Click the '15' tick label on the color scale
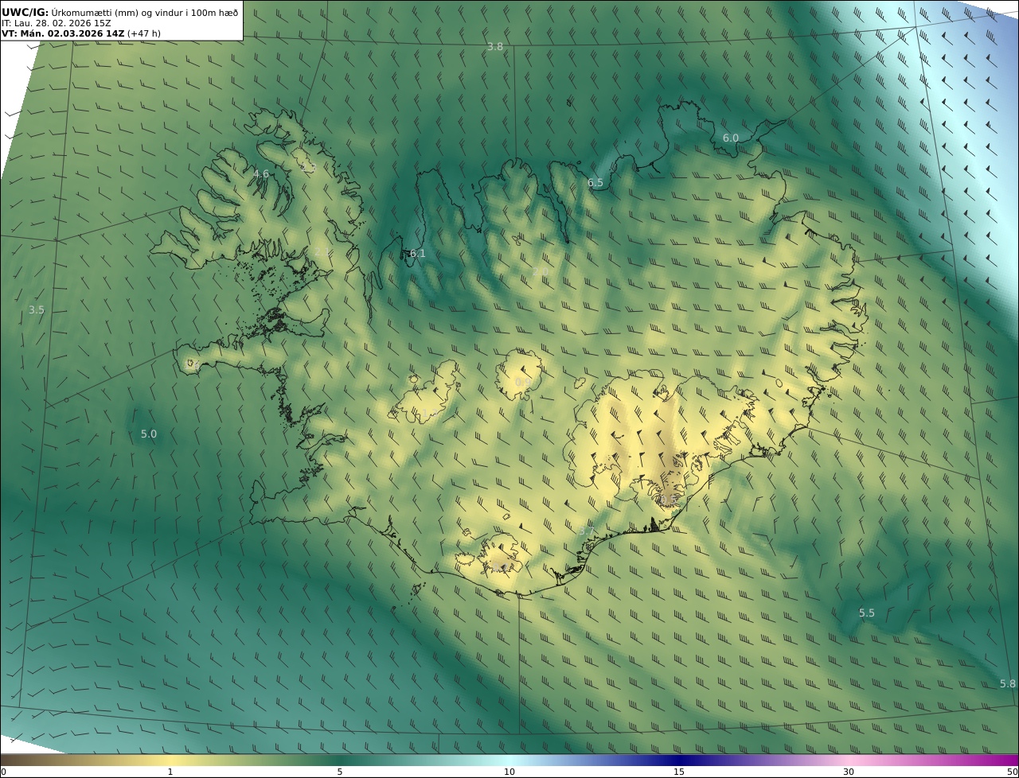1019x778 pixels. coord(679,772)
